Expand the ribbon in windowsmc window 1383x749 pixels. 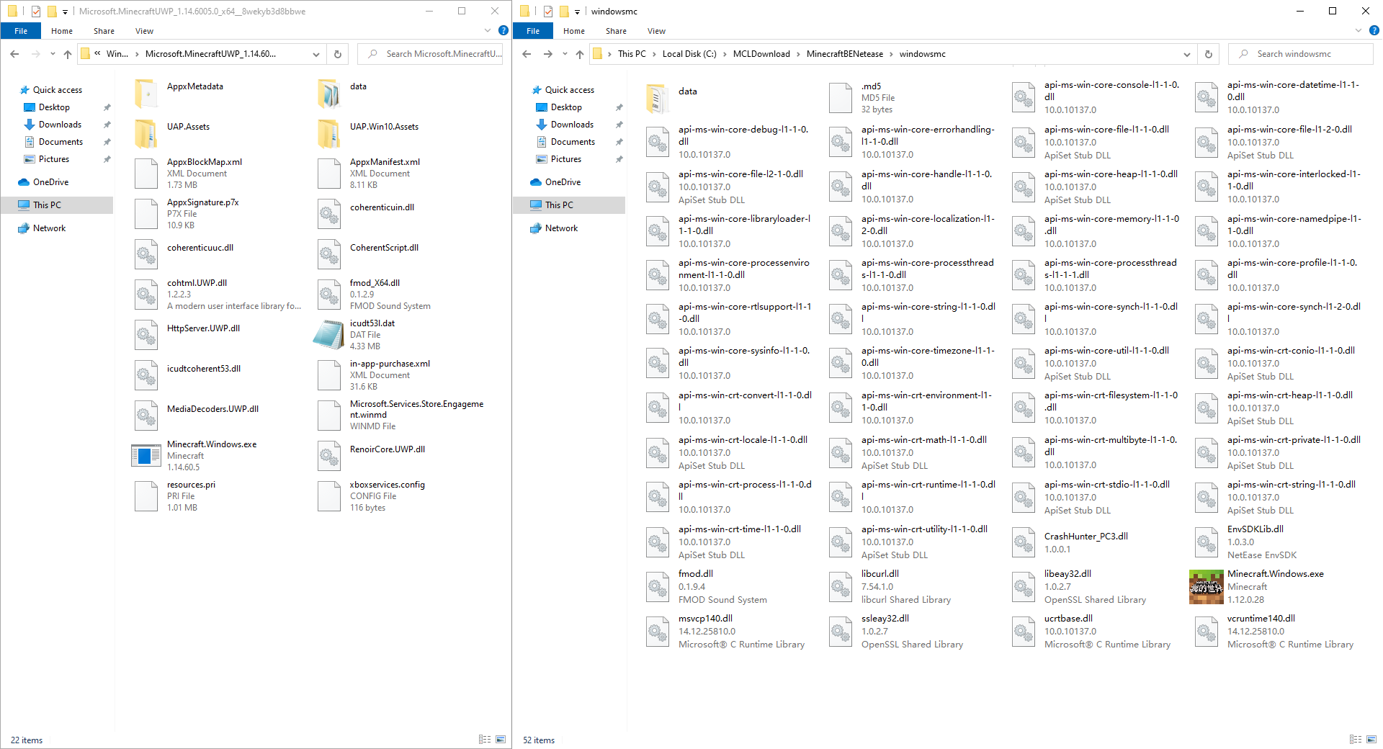(1359, 31)
